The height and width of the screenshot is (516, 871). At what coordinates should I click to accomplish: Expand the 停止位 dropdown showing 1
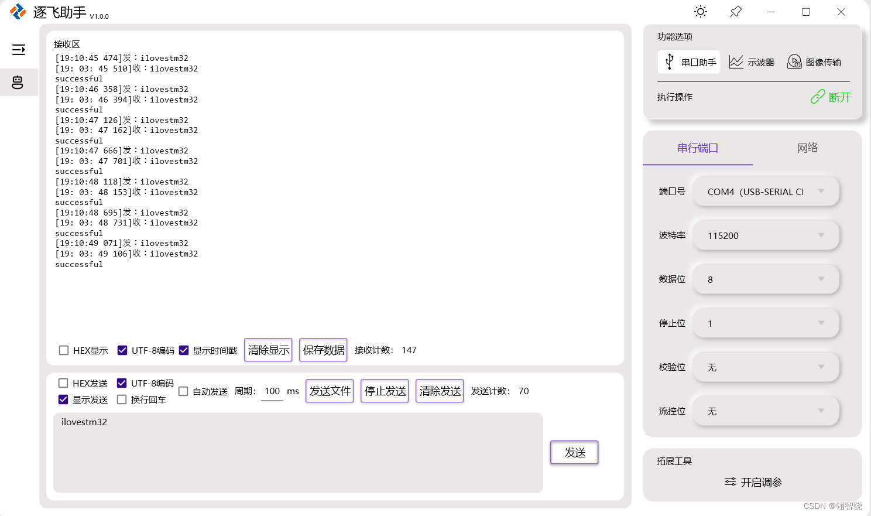766,323
